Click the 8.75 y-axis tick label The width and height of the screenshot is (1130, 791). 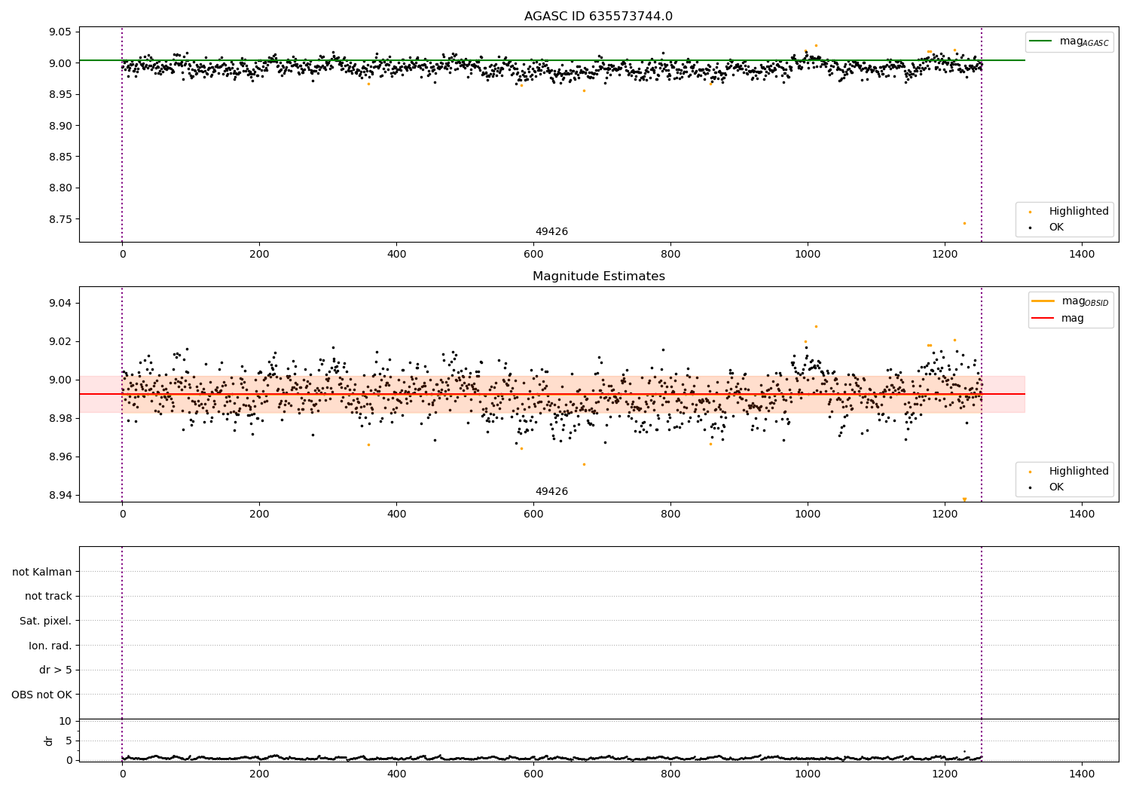(x=60, y=219)
